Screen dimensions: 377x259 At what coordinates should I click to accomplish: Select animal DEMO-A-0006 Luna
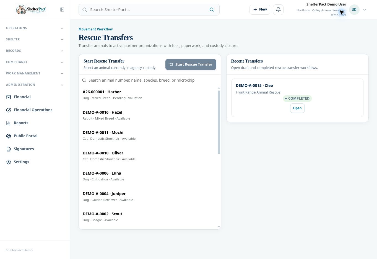pyautogui.click(x=148, y=176)
